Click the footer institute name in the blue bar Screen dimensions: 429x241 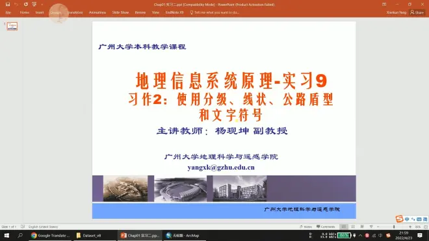[302, 209]
